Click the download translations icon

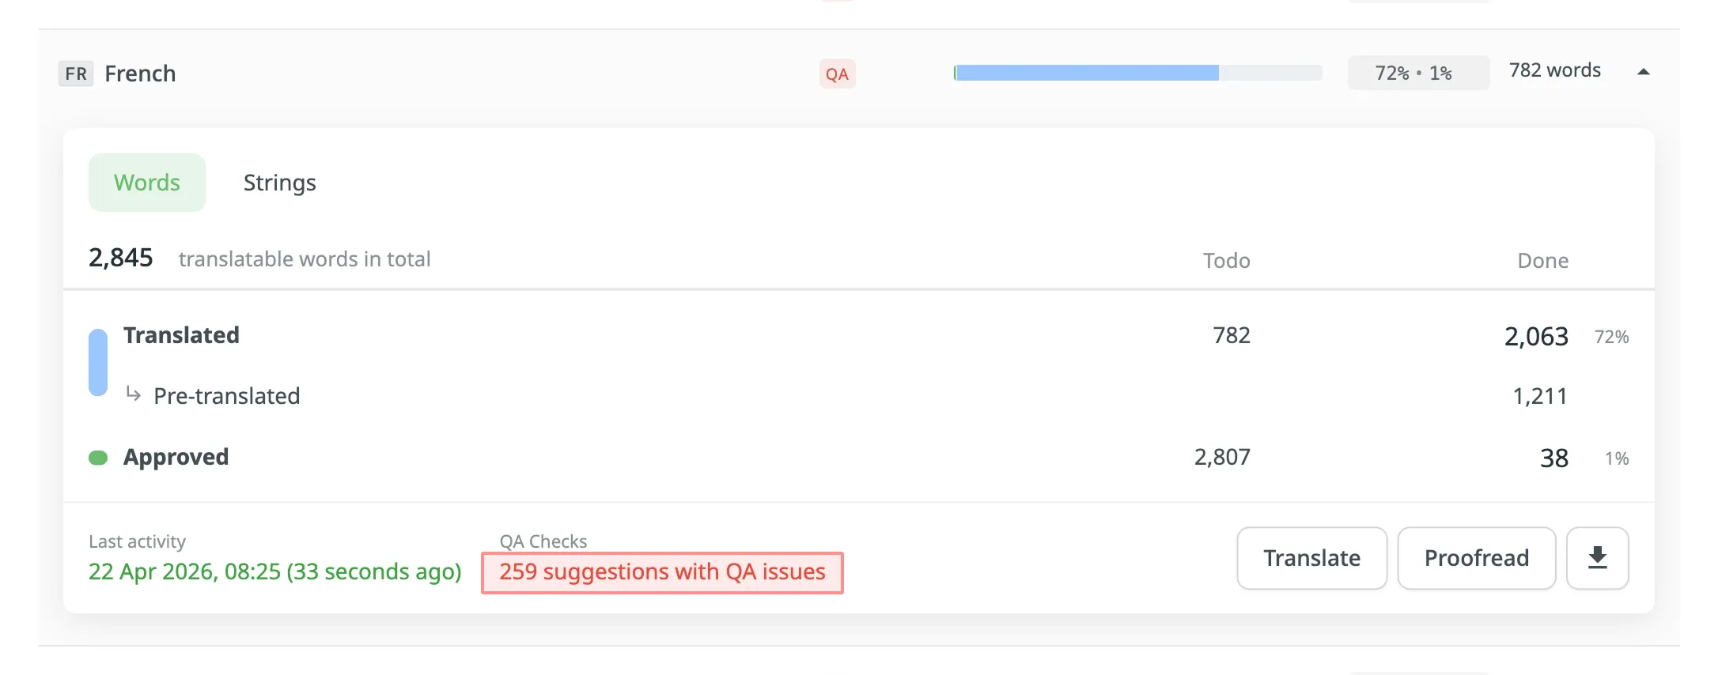1596,558
